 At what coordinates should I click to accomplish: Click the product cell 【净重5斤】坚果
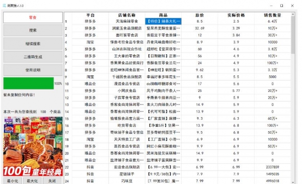point(163,126)
